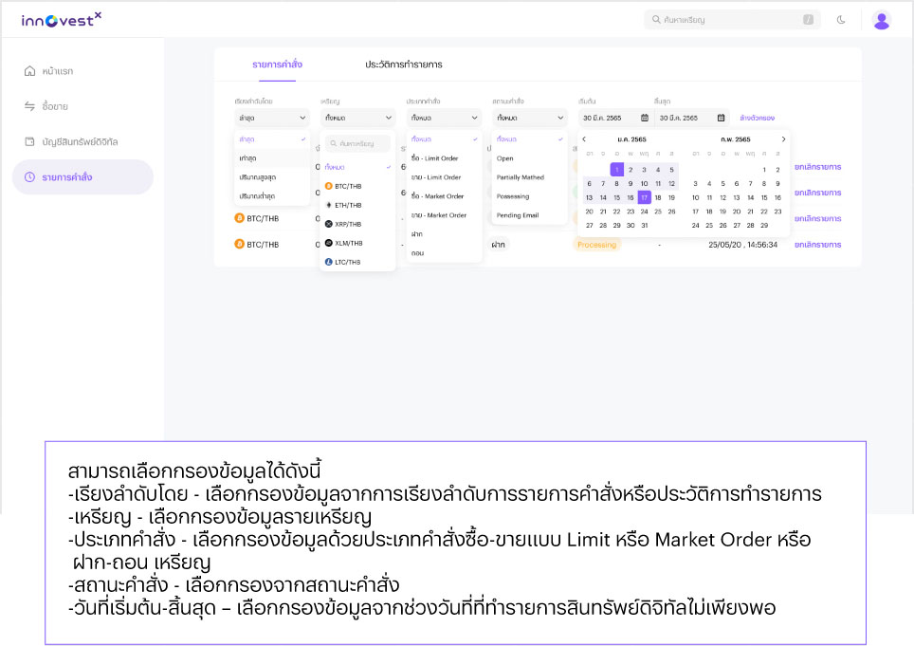The height and width of the screenshot is (646, 914).
Task: Cancel the order in the Processing row
Action: click(817, 245)
